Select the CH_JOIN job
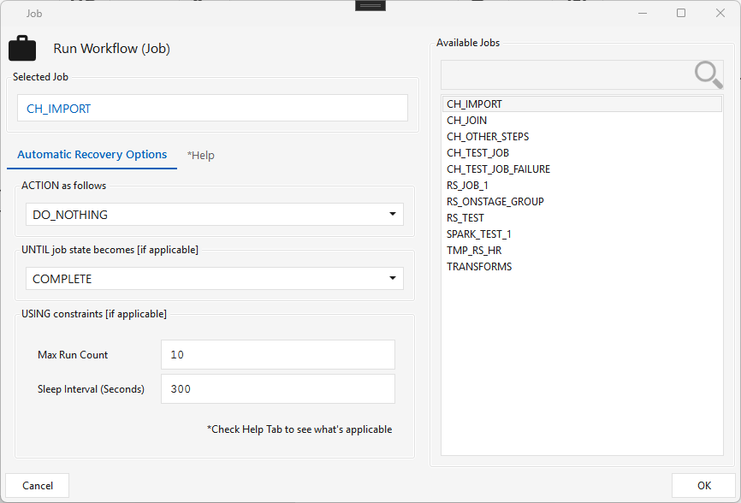This screenshot has height=503, width=741. [582, 121]
